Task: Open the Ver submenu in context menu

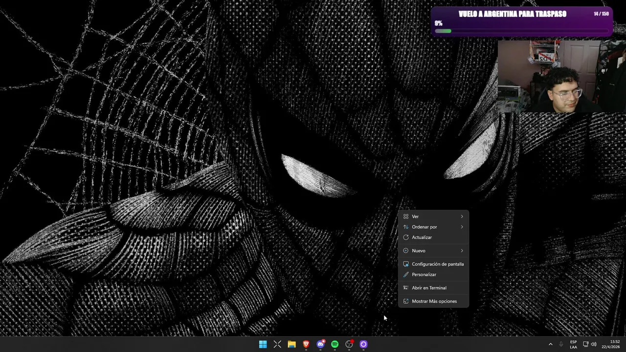Action: tap(433, 217)
